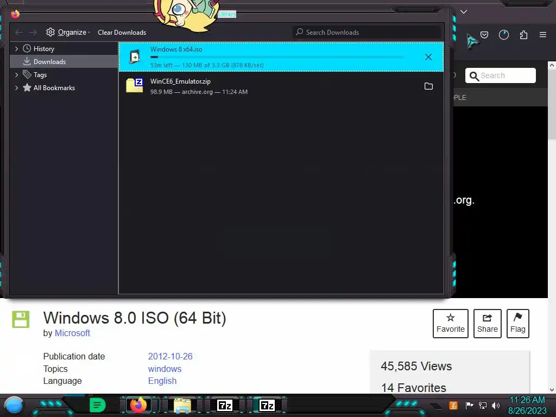Click the page scrollbar down arrow
556x417 pixels.
click(552, 389)
